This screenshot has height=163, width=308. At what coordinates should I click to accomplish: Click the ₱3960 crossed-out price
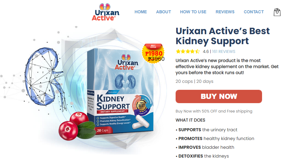click(156, 59)
